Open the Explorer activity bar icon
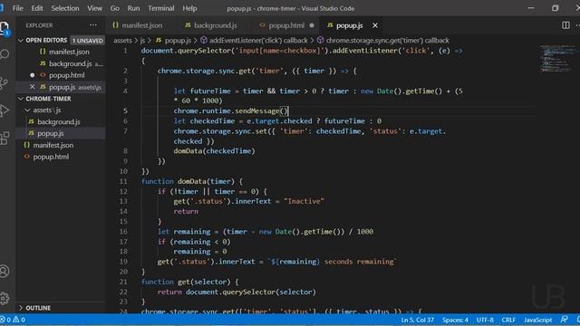 coord(5,28)
